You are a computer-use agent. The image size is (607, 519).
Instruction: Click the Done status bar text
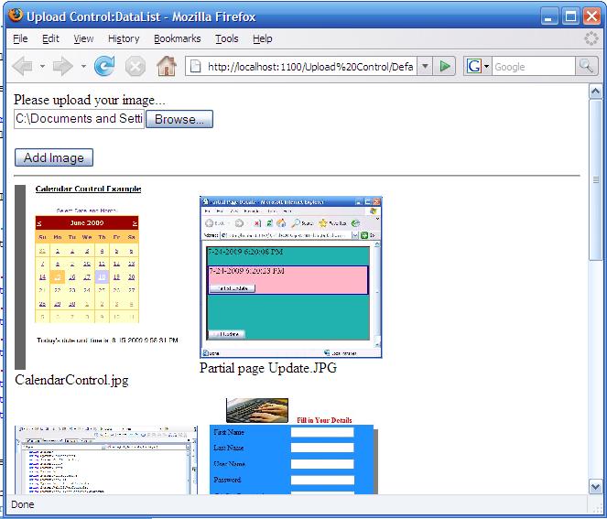point(23,504)
